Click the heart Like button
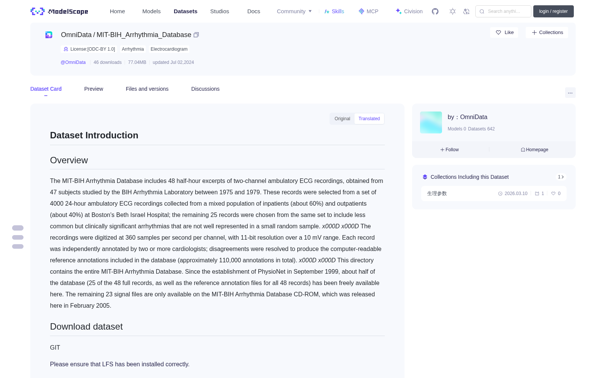 [x=504, y=33]
